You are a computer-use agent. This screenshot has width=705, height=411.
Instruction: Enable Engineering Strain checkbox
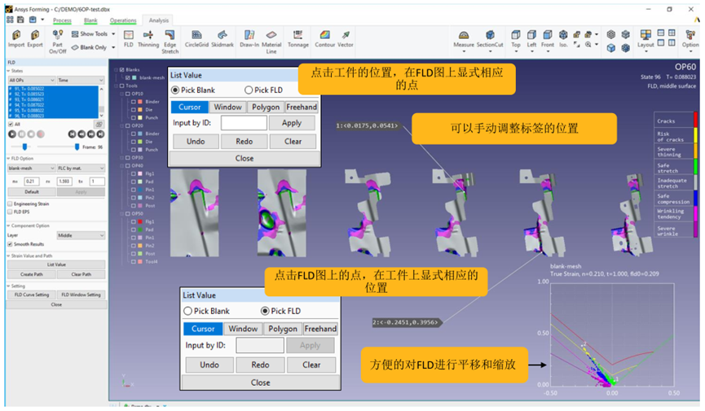tap(10, 204)
